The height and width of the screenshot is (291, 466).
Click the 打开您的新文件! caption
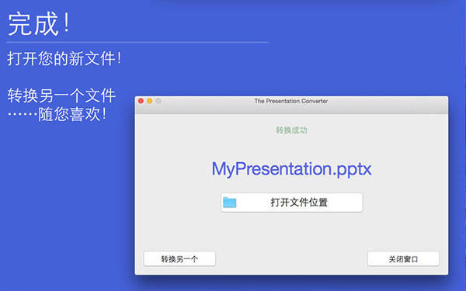coord(64,58)
